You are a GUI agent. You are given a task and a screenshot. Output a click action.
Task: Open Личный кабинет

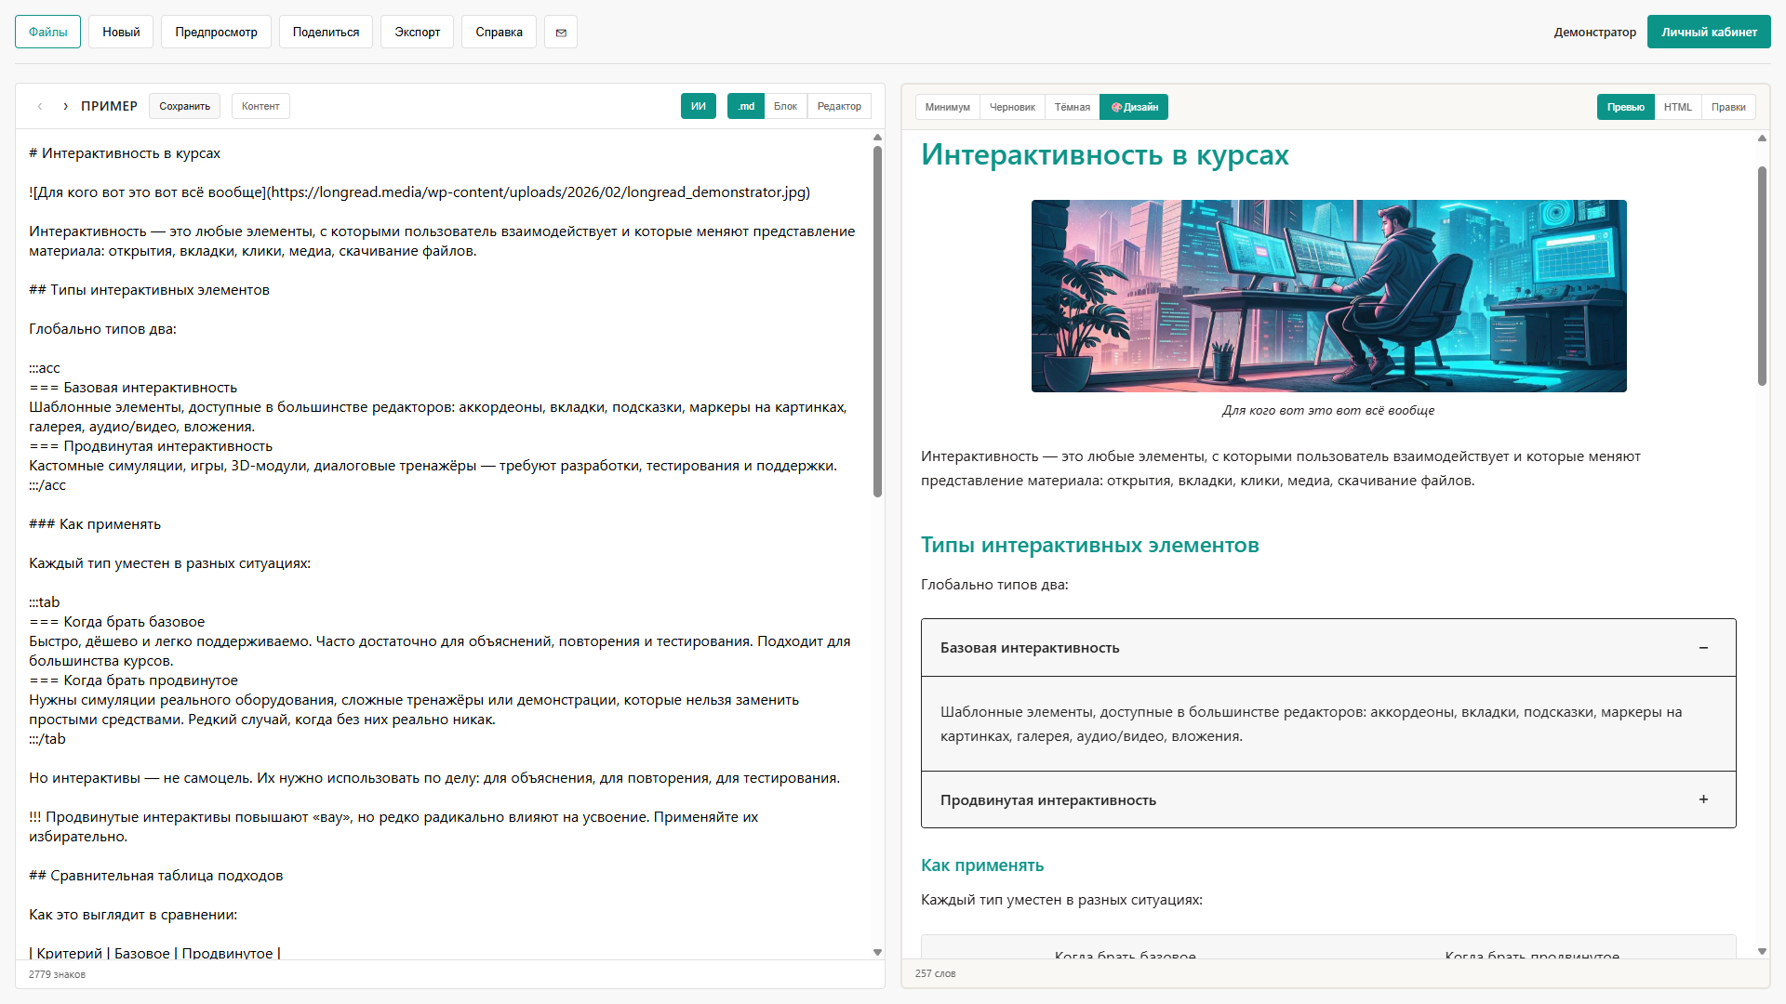point(1708,33)
